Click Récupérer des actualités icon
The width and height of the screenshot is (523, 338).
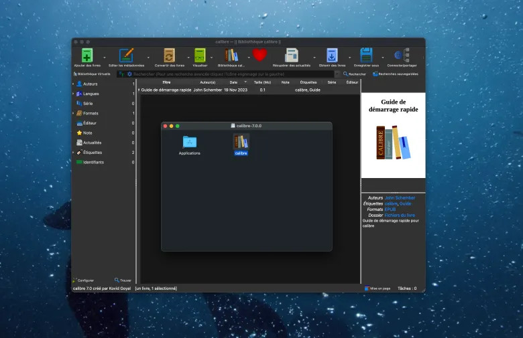[292, 55]
